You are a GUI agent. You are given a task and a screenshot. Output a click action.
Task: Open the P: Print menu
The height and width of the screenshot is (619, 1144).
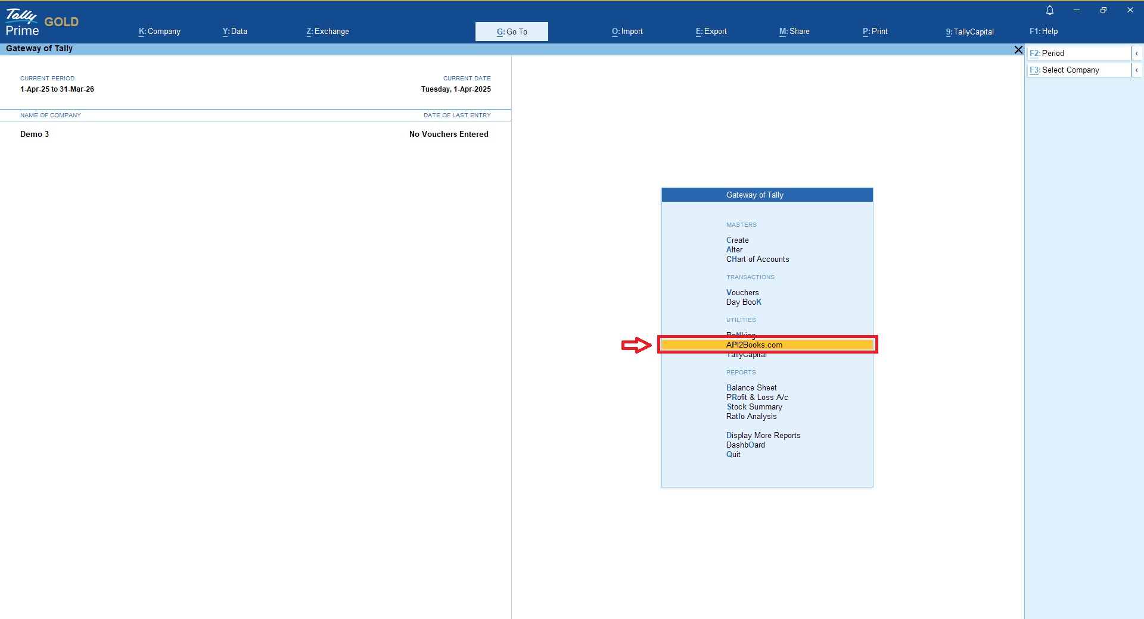875,32
